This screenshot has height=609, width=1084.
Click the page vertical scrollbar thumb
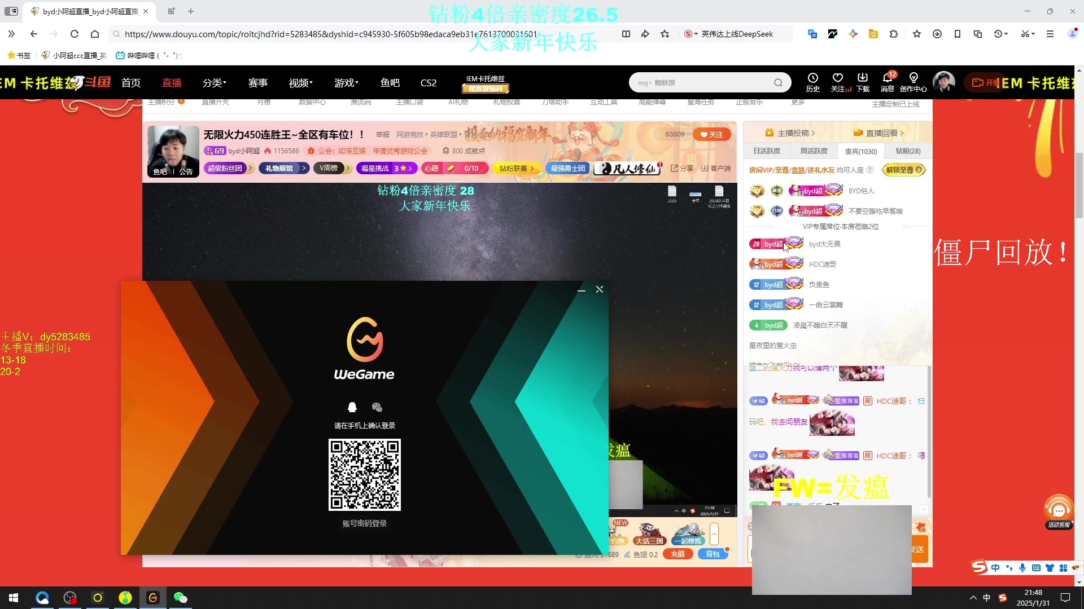[1079, 186]
